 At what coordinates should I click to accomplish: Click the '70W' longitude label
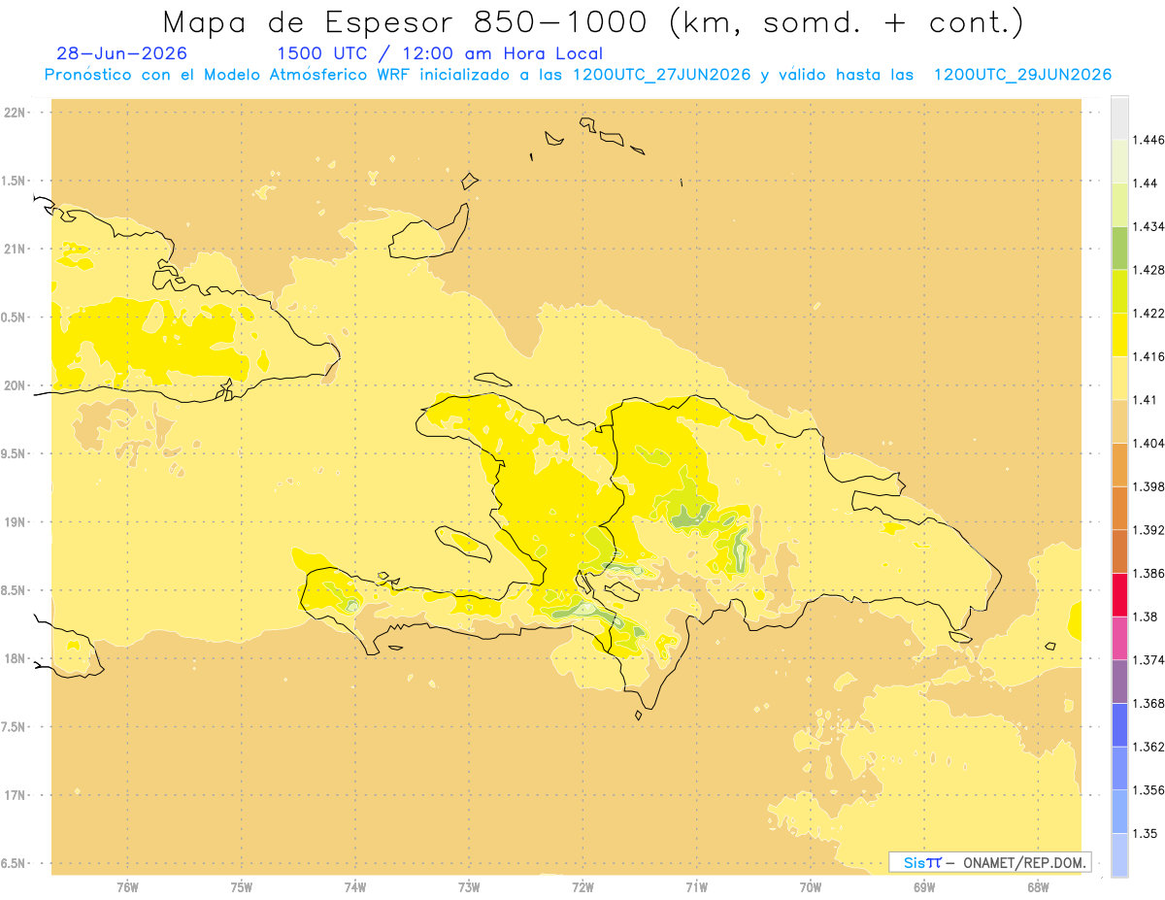pos(811,887)
